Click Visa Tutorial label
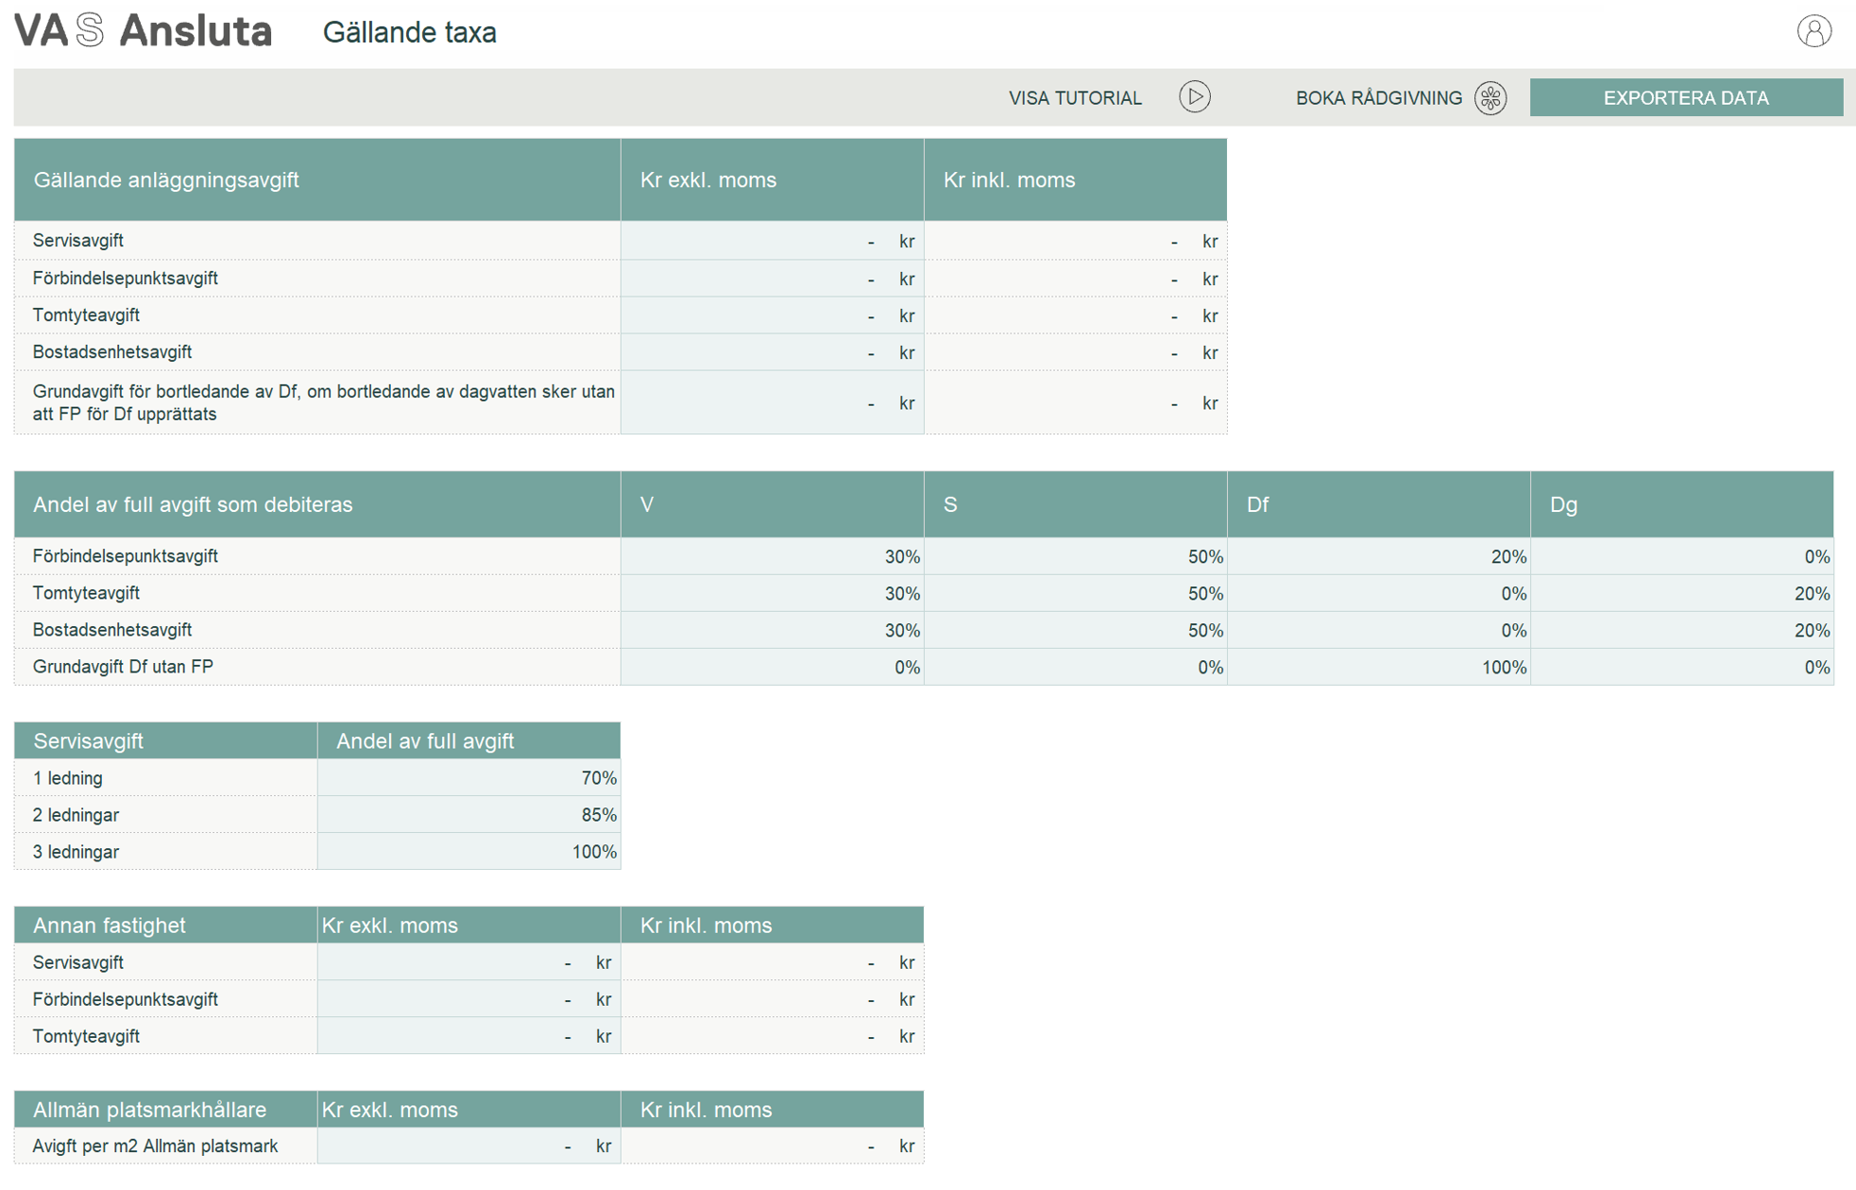The image size is (1856, 1190). pos(1075,98)
